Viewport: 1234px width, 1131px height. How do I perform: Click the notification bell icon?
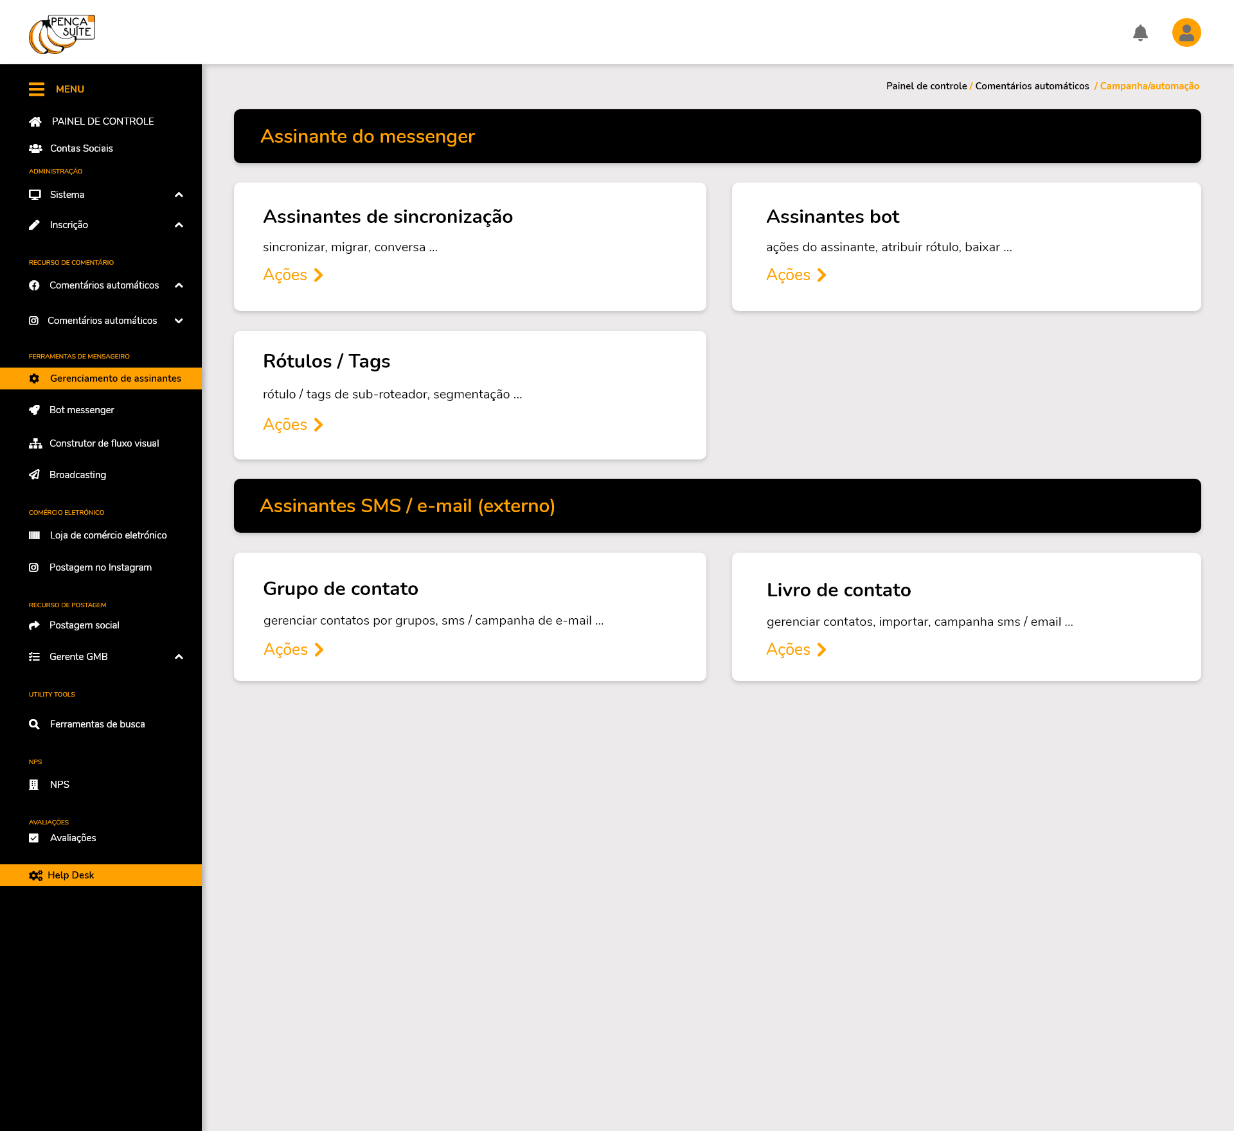[1140, 33]
